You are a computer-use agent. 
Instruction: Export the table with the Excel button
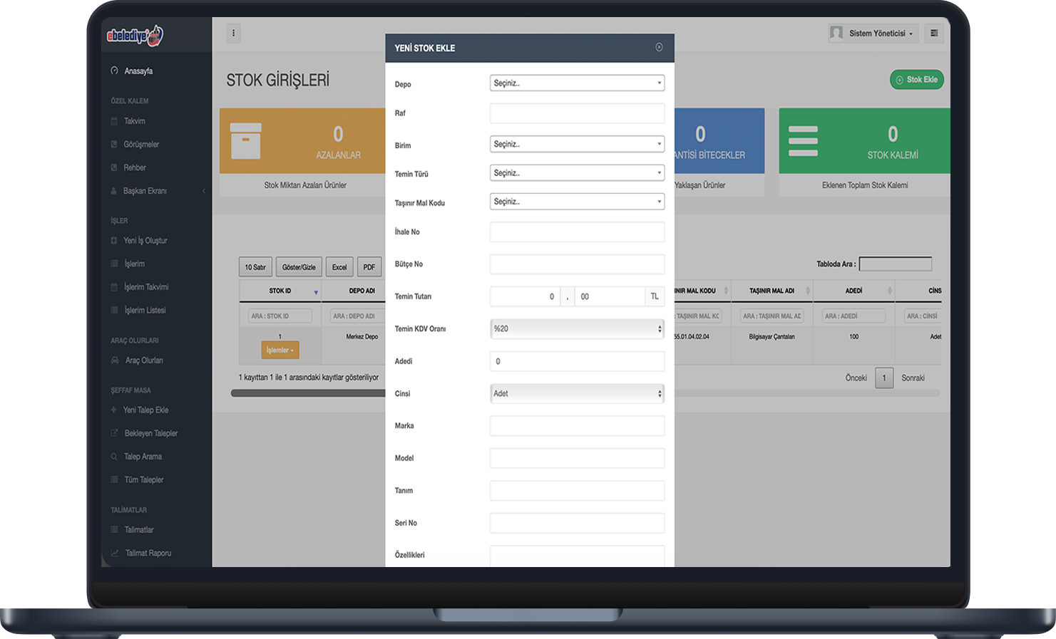(x=339, y=267)
